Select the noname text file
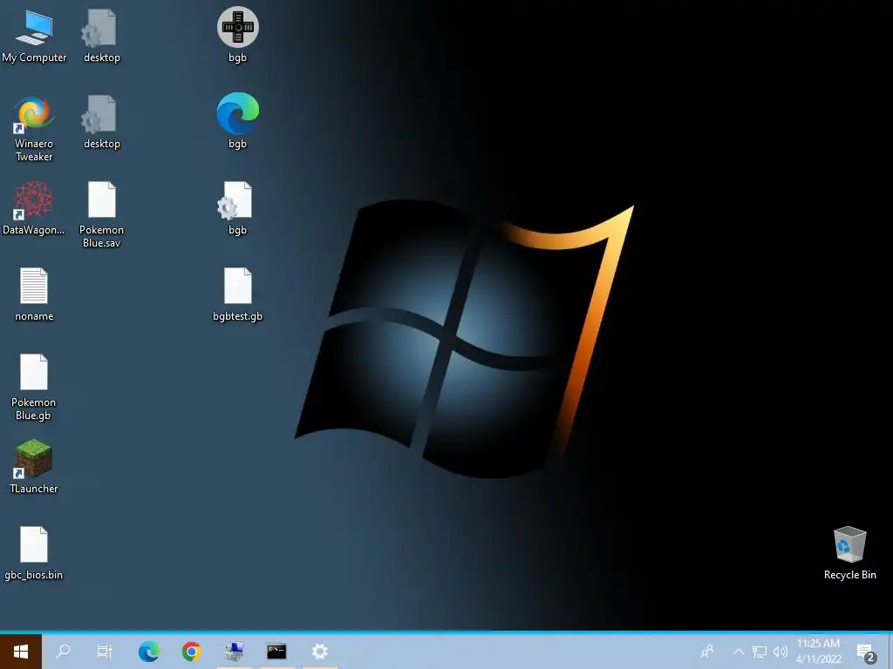 (34, 294)
